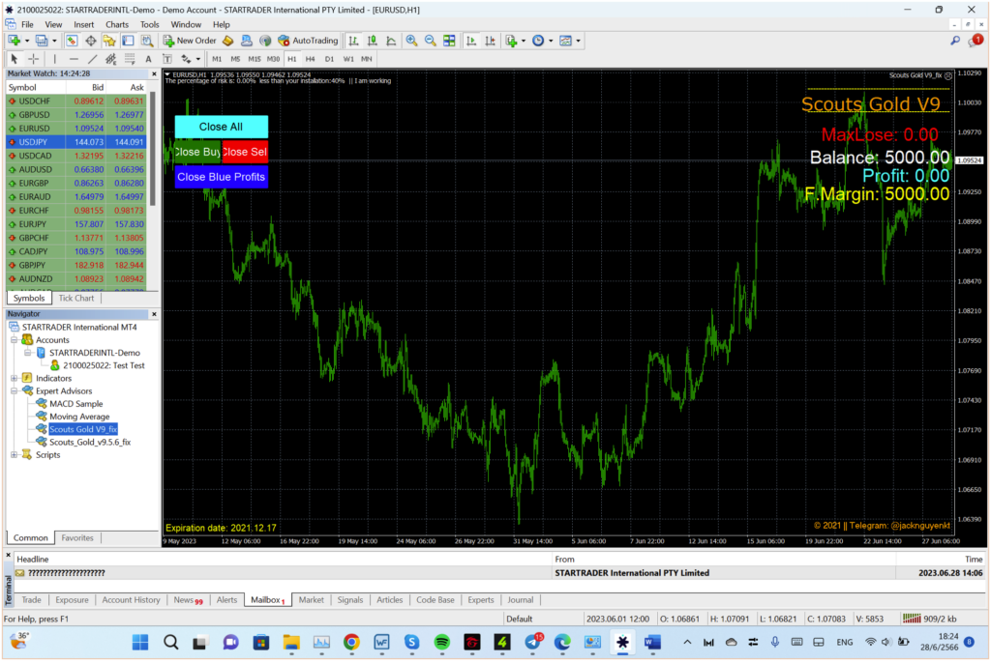Open Spotify from the taskbar
This screenshot has height=663, width=991.
click(x=441, y=643)
